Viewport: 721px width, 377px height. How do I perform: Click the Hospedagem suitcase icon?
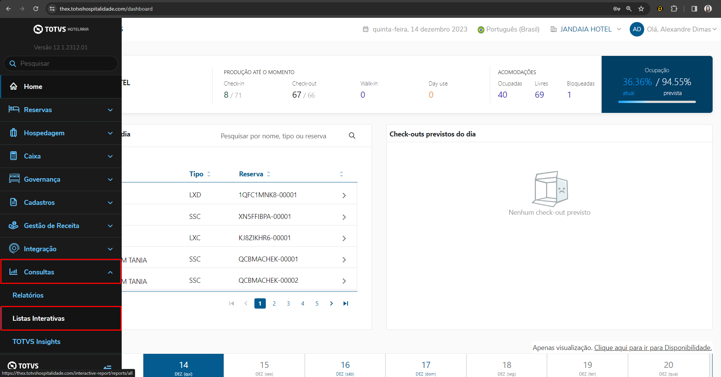tap(14, 133)
